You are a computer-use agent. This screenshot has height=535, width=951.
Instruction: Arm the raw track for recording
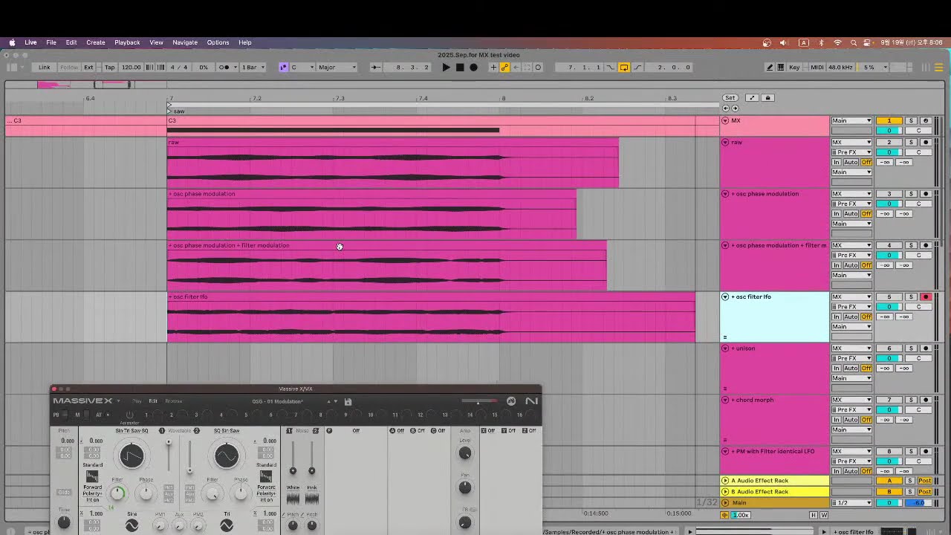925,142
